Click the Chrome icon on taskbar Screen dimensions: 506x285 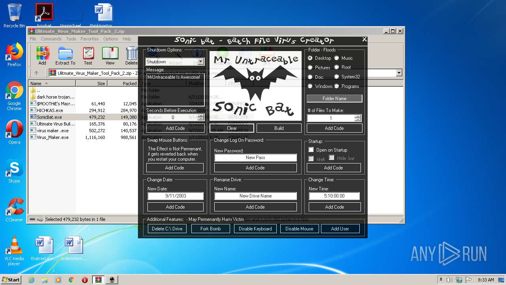pyautogui.click(x=72, y=280)
